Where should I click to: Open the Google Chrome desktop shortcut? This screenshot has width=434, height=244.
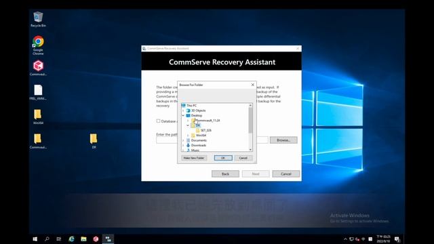[38, 45]
